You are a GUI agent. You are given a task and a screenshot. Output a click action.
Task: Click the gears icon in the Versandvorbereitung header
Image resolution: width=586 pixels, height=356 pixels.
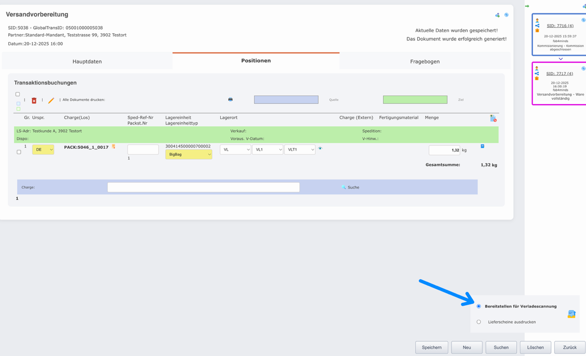click(497, 15)
